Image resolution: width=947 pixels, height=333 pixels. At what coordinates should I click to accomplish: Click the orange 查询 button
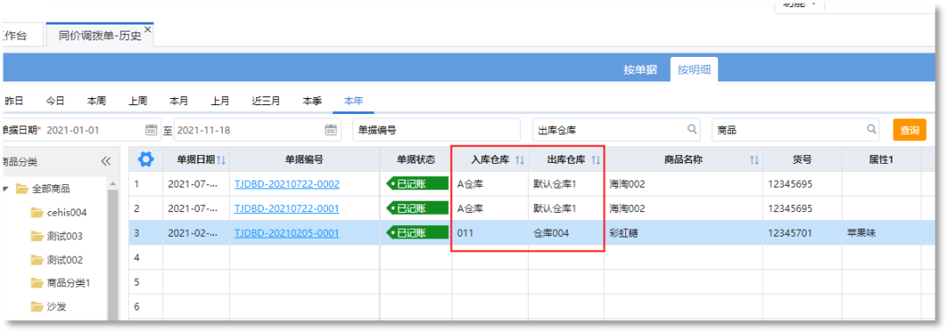coord(909,130)
